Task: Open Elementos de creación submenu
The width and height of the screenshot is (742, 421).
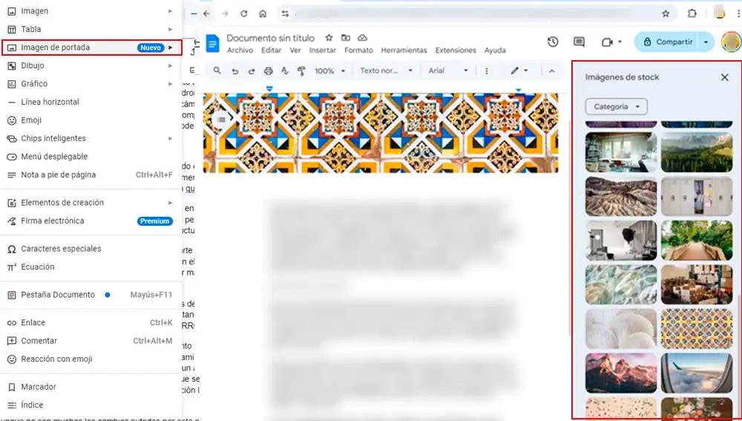Action: tap(91, 203)
